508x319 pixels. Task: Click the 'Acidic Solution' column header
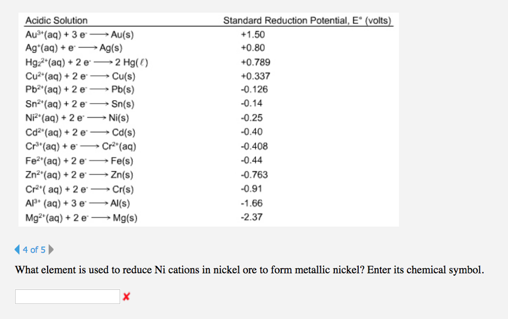[56, 21]
